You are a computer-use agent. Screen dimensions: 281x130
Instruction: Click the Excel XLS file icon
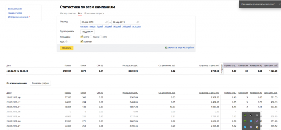point(166,48)
